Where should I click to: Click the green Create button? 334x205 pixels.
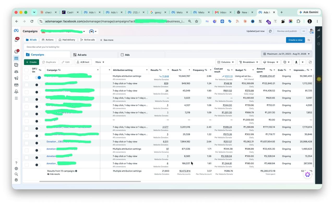(31, 62)
